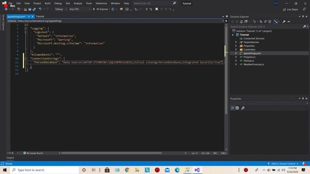
Task: Expand the Dependencies node
Action: [x=236, y=42]
